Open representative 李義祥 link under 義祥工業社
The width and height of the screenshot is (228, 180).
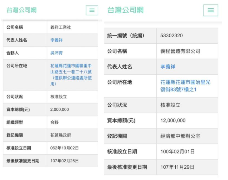(x=56, y=40)
